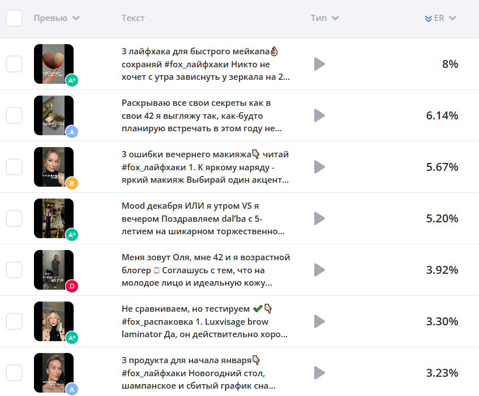Click play icon for Не сравниваем, но тестируем
Viewport: 479px width, 396px height.
coord(319,321)
